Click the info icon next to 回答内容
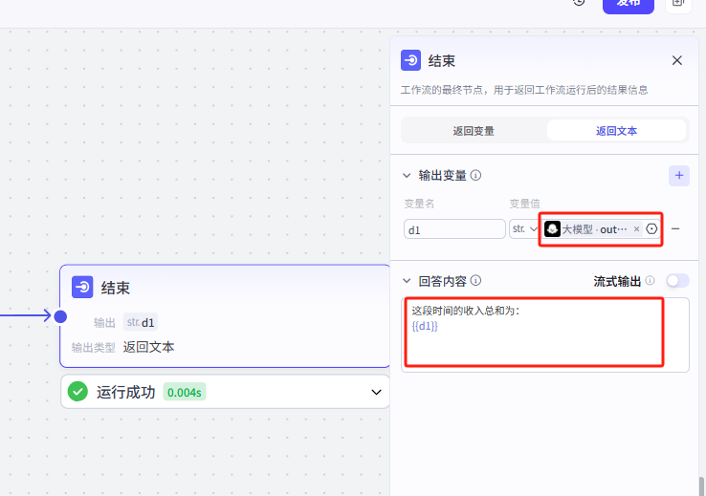The image size is (706, 496). pyautogui.click(x=475, y=281)
